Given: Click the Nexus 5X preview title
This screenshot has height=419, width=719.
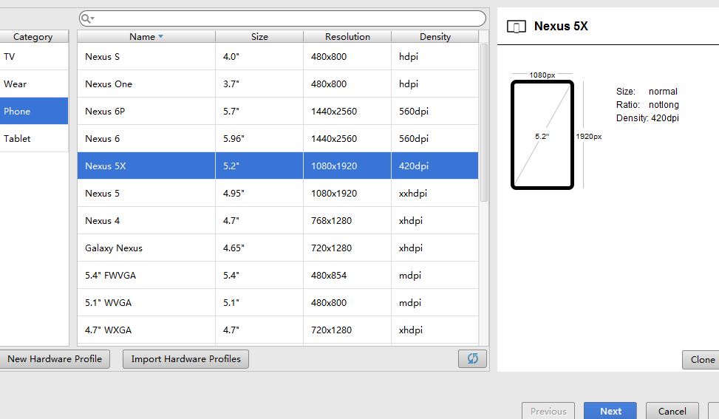Looking at the screenshot, I should (561, 26).
